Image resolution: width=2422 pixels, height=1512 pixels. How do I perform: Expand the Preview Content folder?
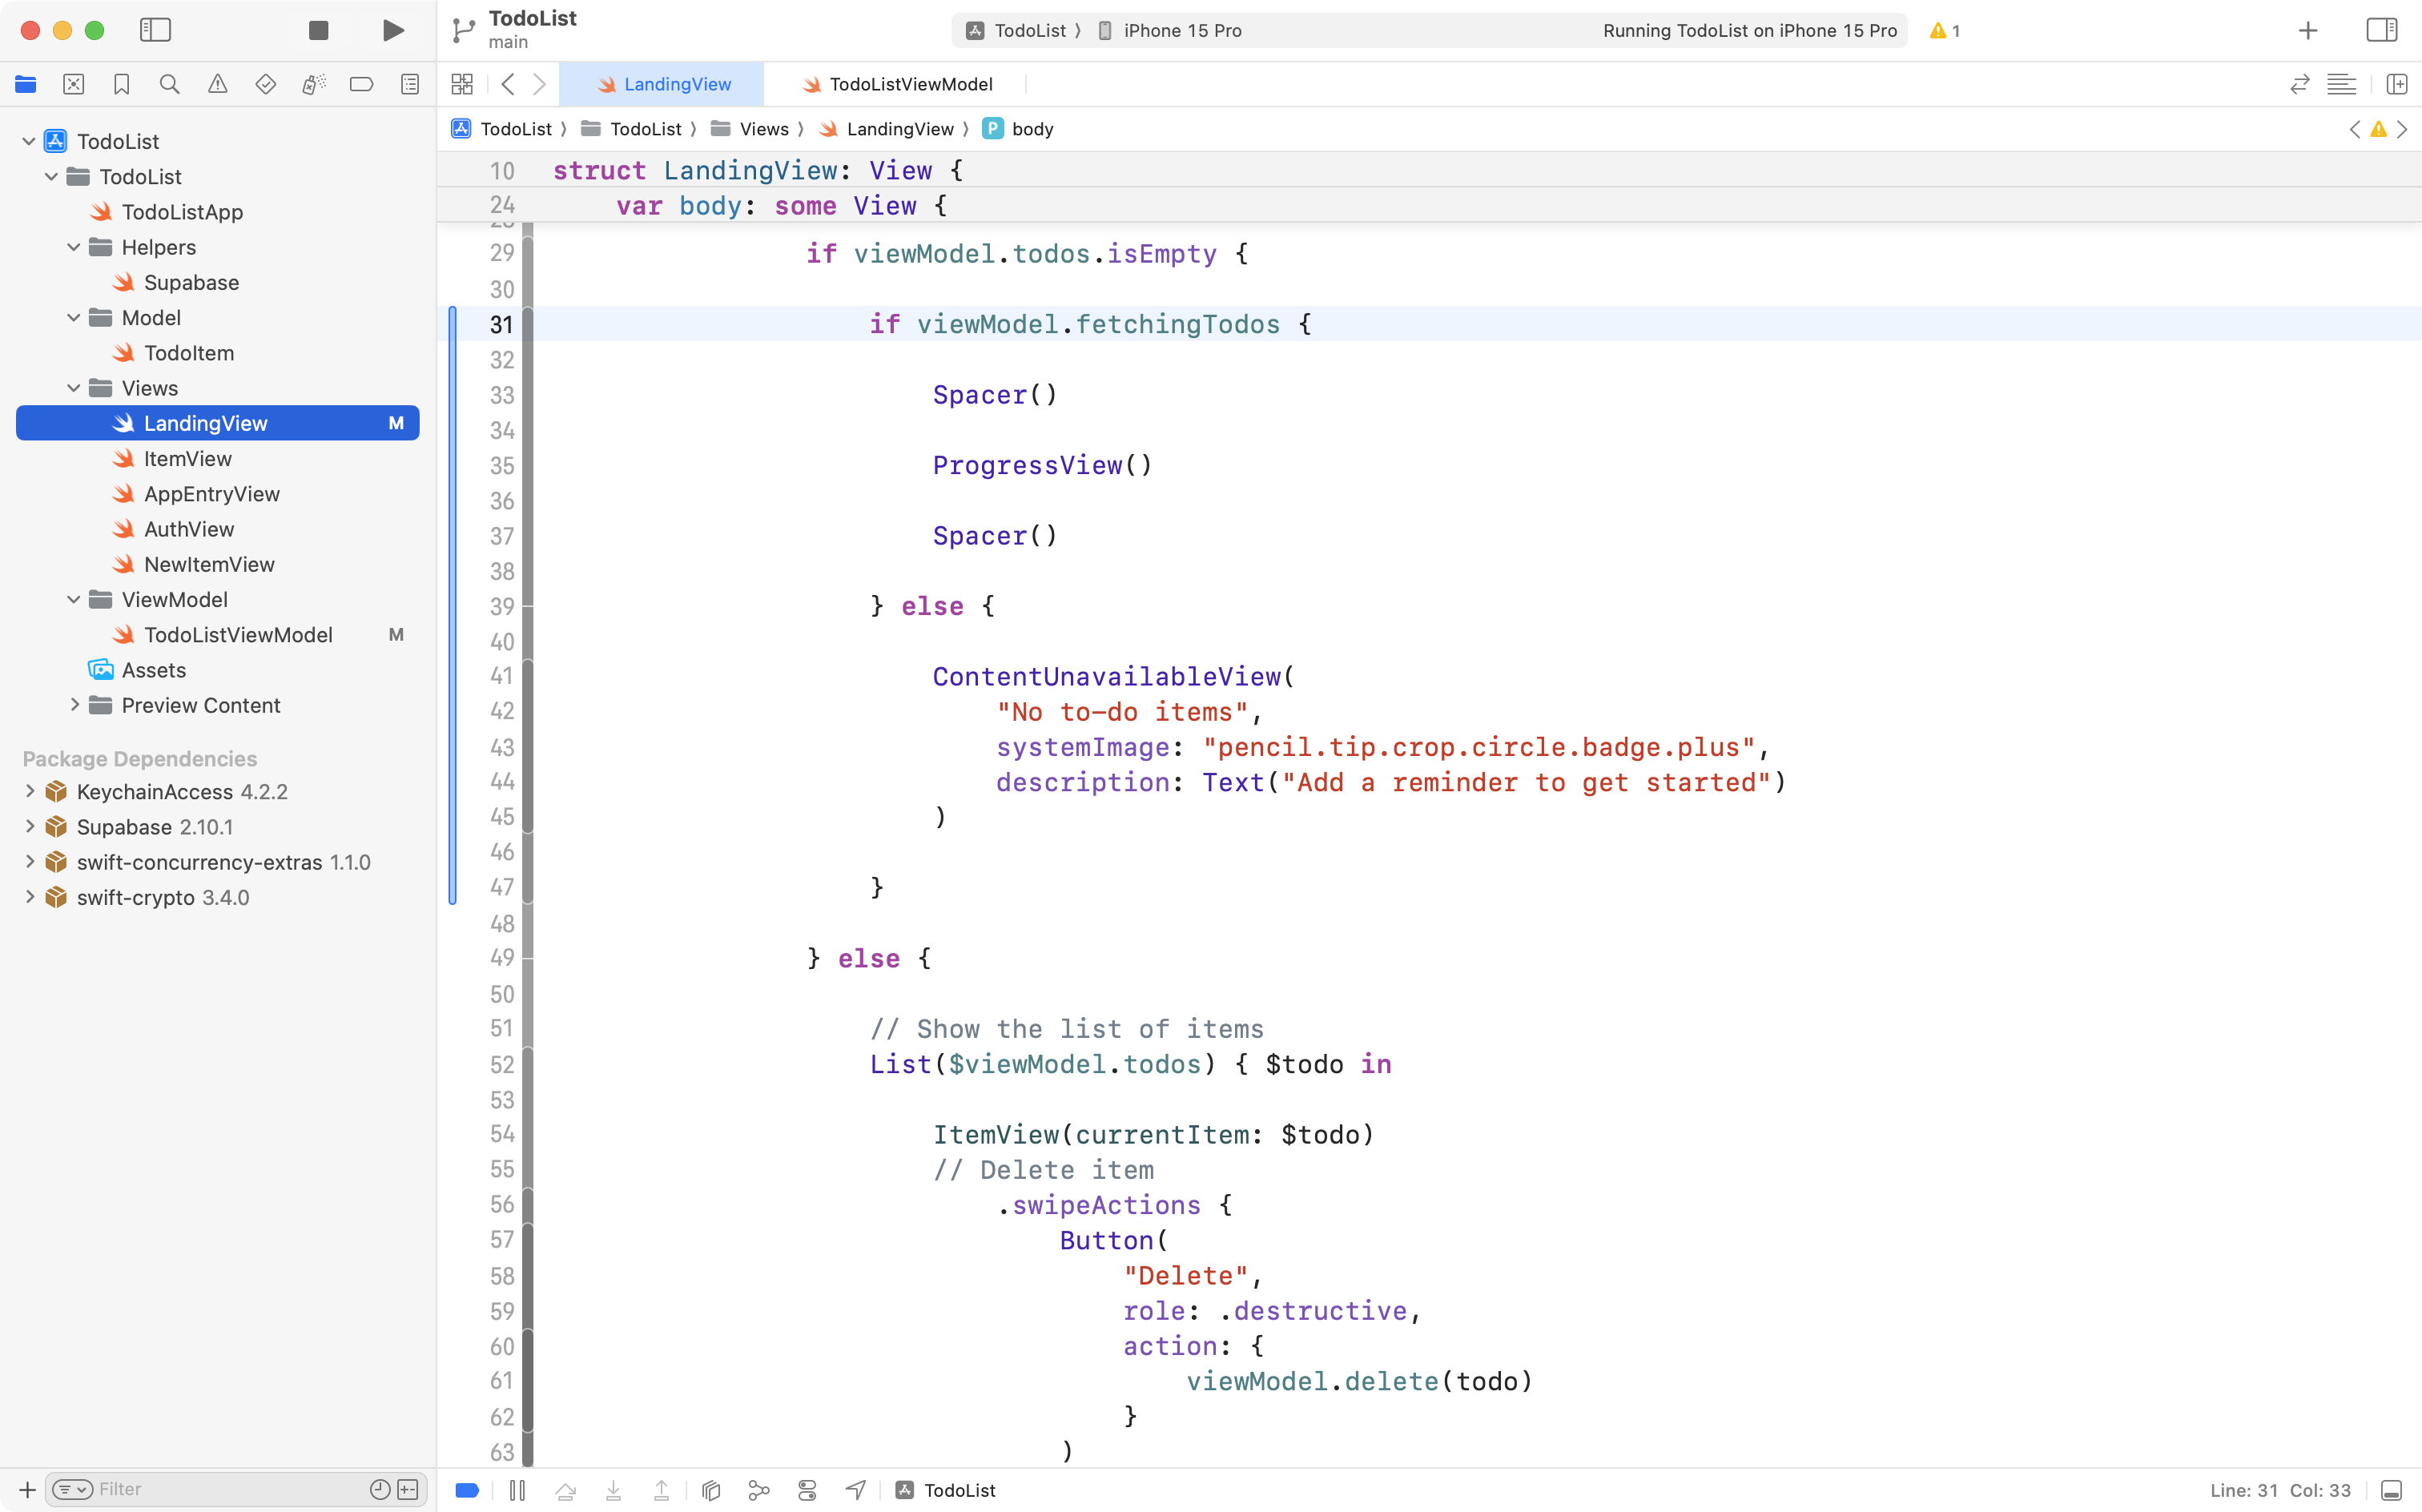coord(75,705)
